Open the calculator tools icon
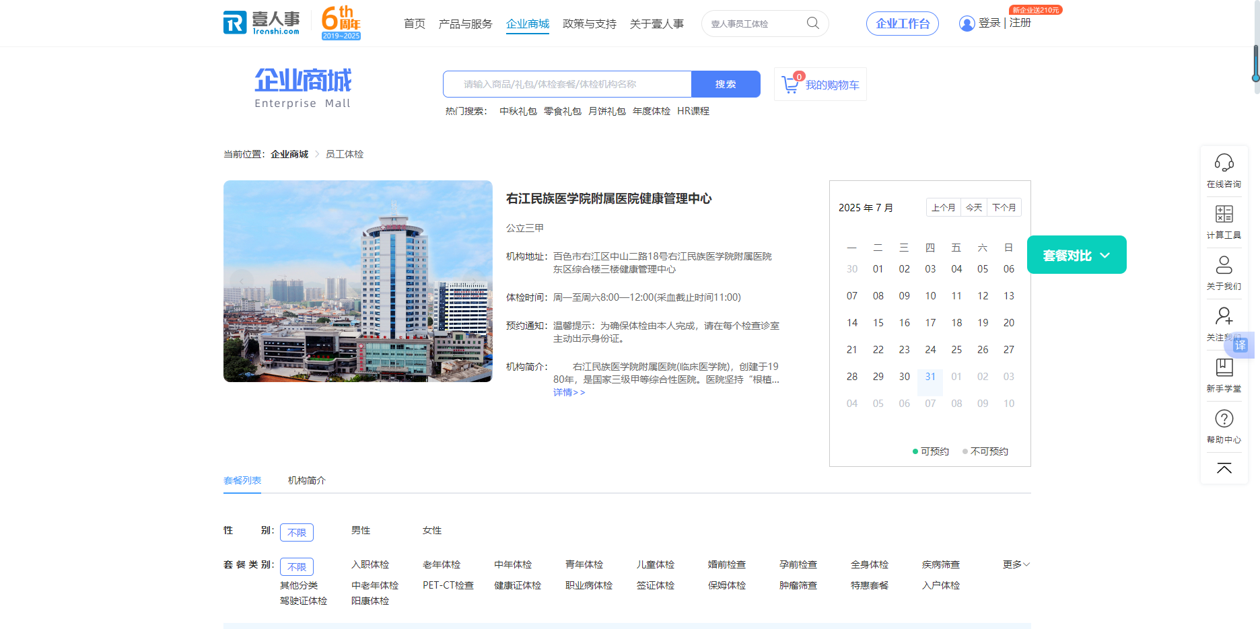 click(x=1224, y=215)
